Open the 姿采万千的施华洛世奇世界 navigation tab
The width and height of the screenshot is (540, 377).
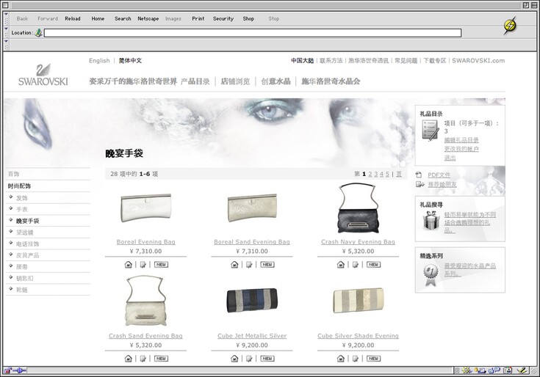point(133,81)
